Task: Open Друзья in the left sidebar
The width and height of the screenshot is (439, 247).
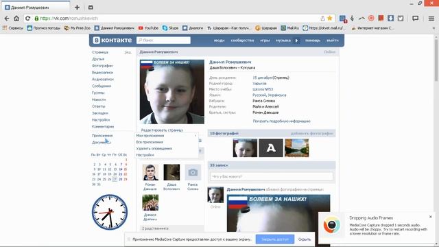Action: (98, 59)
